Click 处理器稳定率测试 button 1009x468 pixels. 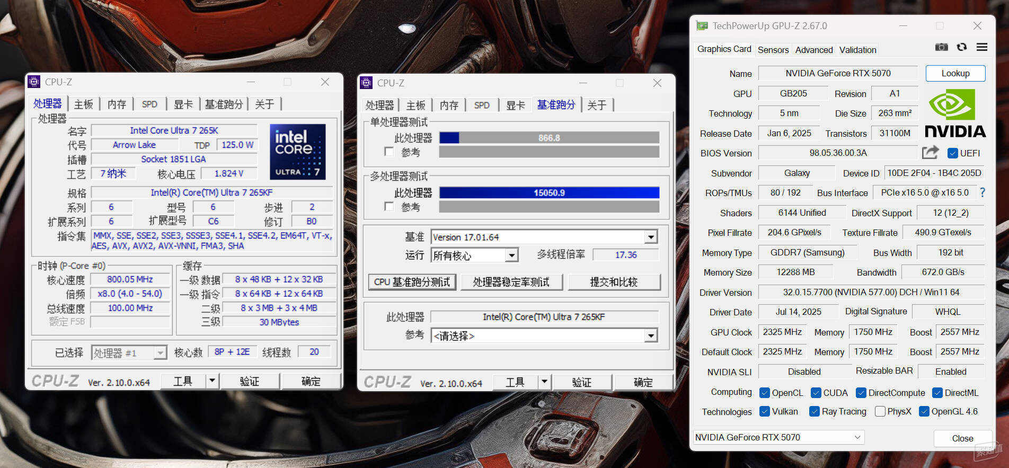[x=511, y=282]
